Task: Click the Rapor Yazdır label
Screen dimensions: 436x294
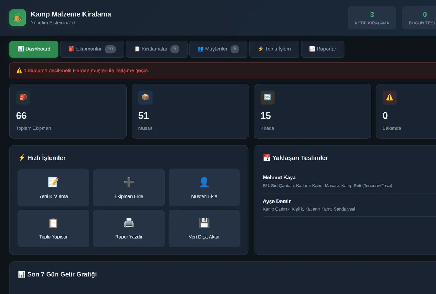Action: pos(129,237)
